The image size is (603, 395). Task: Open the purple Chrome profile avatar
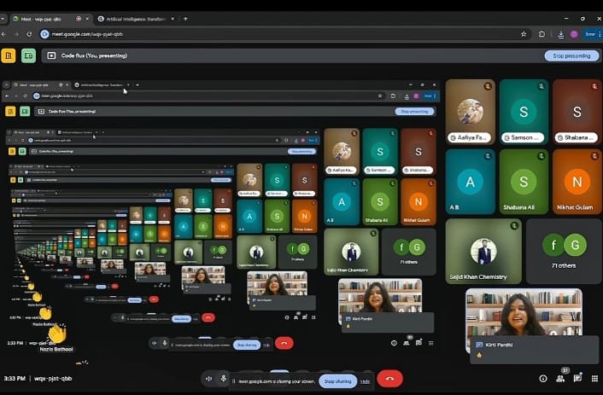point(574,34)
